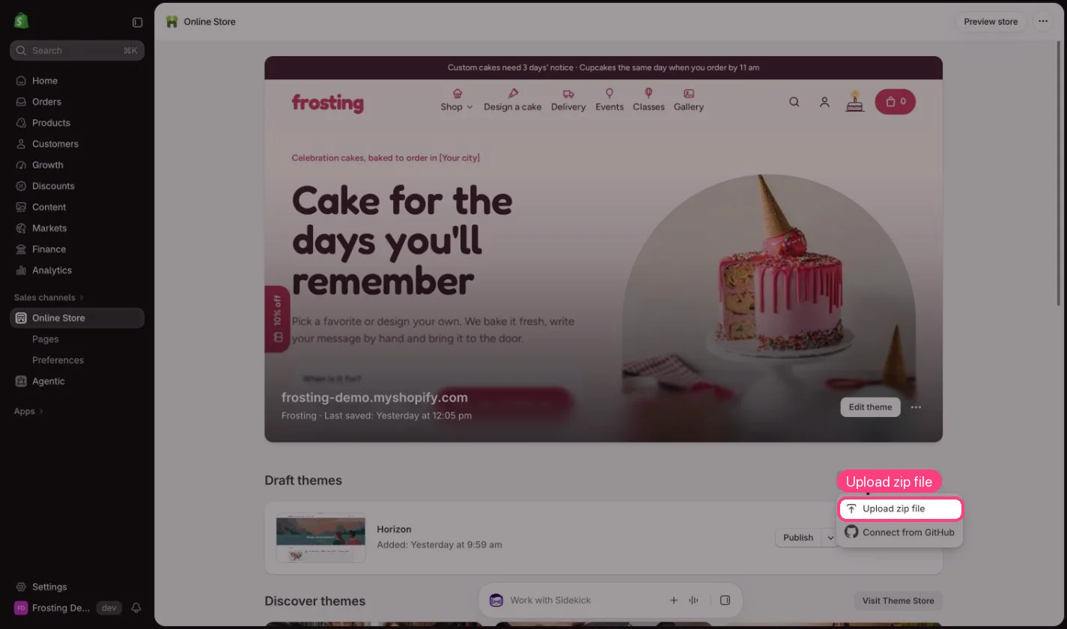Focus the Search field in the sidebar
The image size is (1067, 629).
coord(77,50)
